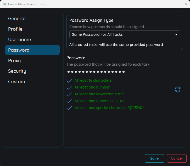Screen dimensions: 190x166
Task: Click checkmark beside At least one lowercase letter
Action: click(69, 94)
